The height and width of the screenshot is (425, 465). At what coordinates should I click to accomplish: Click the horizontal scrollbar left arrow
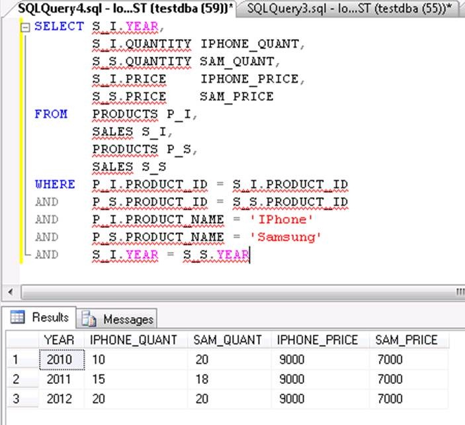(11, 292)
